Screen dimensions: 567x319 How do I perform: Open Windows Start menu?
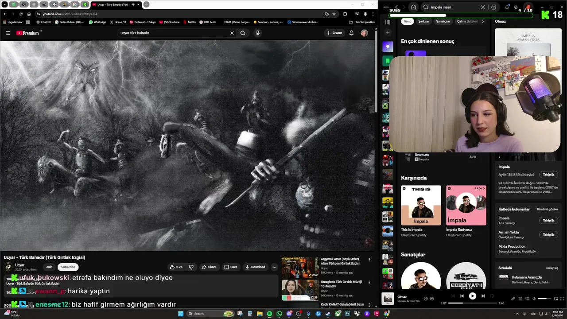pyautogui.click(x=180, y=314)
